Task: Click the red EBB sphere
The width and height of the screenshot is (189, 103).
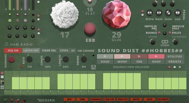Action: (x=90, y=29)
